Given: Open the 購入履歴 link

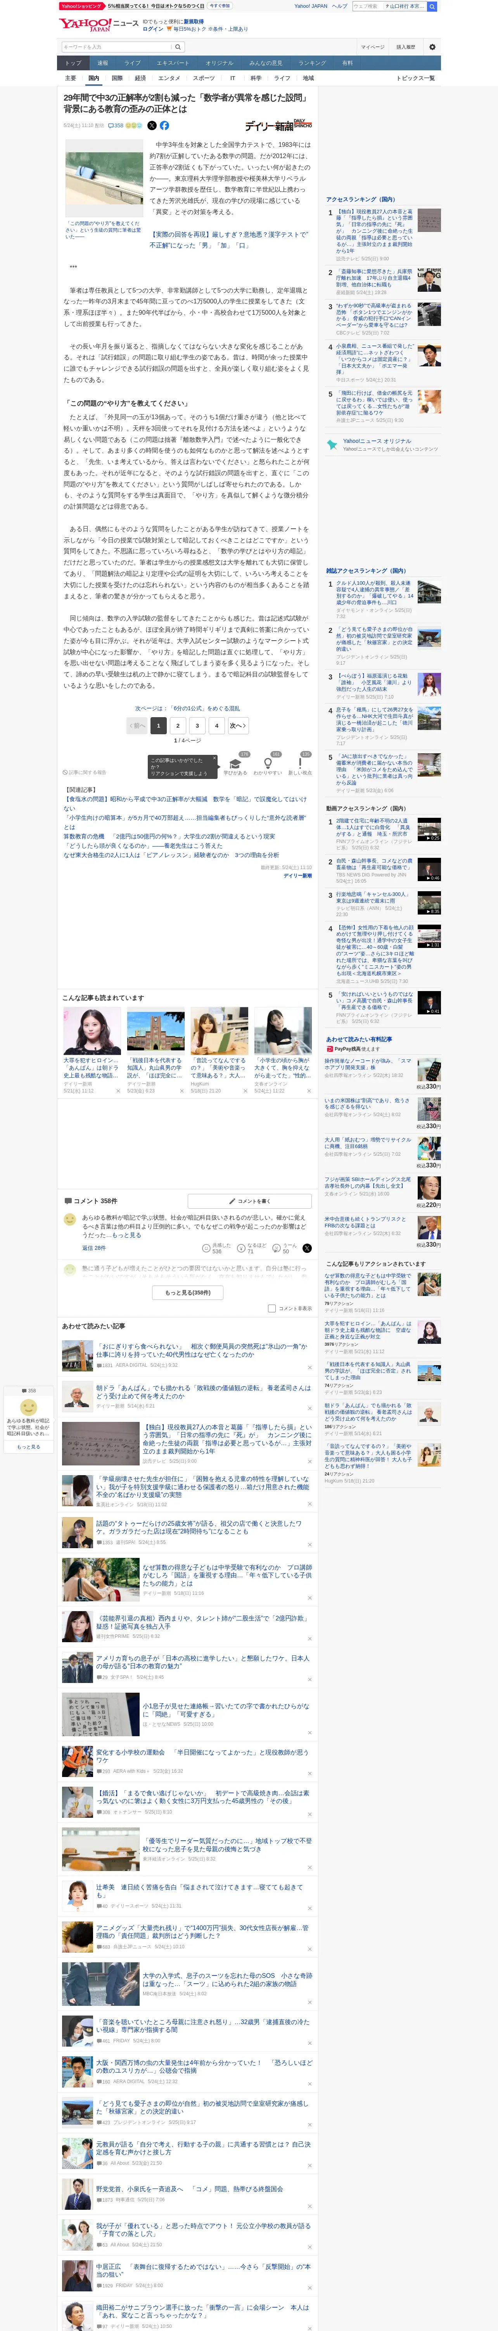Looking at the screenshot, I should pyautogui.click(x=406, y=47).
